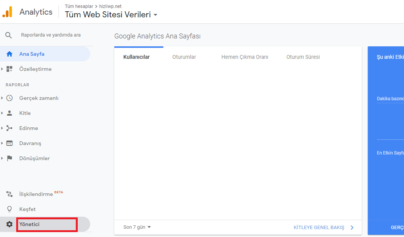This screenshot has width=404, height=237.
Task: Click the Tüm hesaplar breadcrumb link
Action: point(79,6)
